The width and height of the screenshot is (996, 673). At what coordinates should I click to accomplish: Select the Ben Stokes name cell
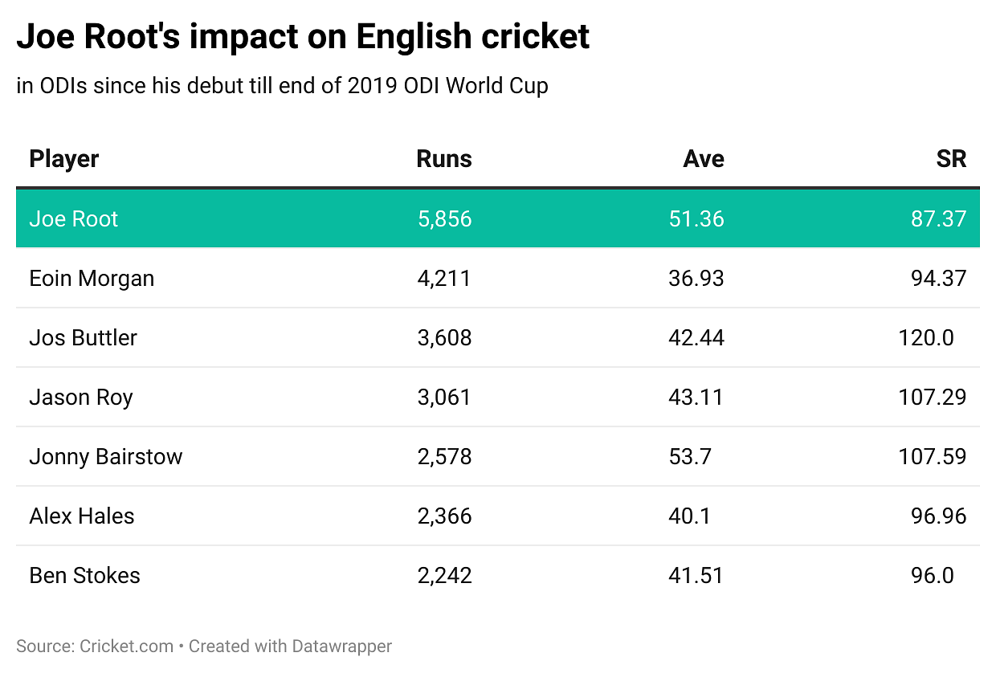coord(84,576)
